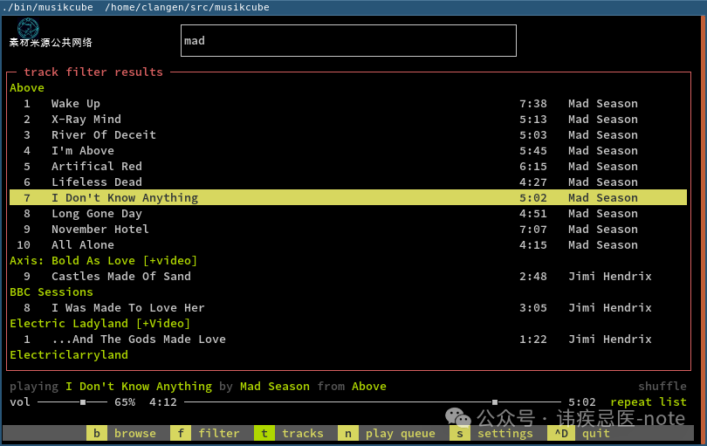Click the search input containing 'mad'
707x446 pixels.
pyautogui.click(x=348, y=41)
